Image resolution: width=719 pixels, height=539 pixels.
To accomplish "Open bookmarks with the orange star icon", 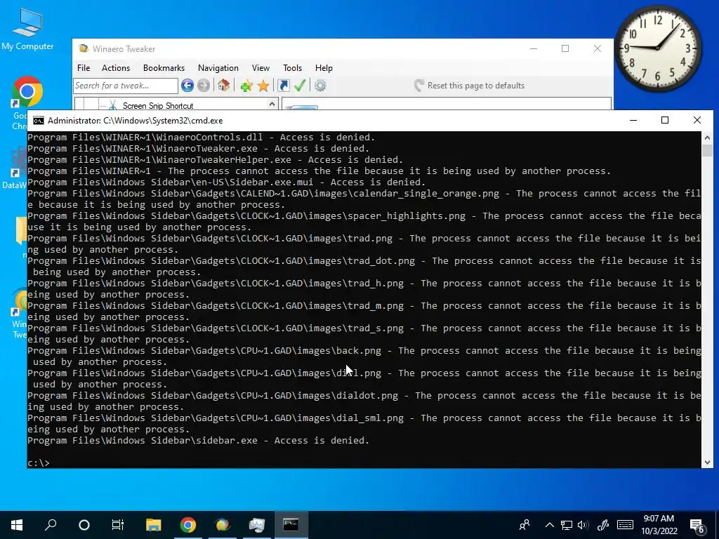I will (263, 85).
